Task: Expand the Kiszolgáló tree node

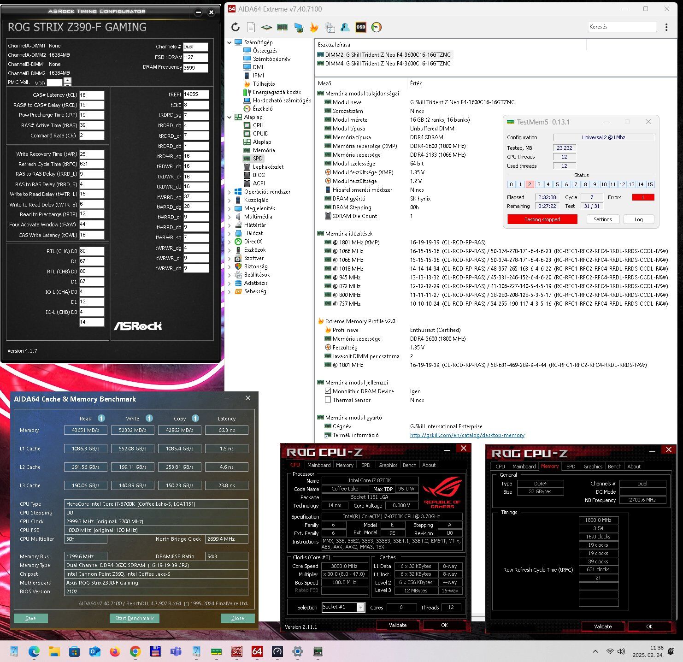Action: pyautogui.click(x=230, y=200)
